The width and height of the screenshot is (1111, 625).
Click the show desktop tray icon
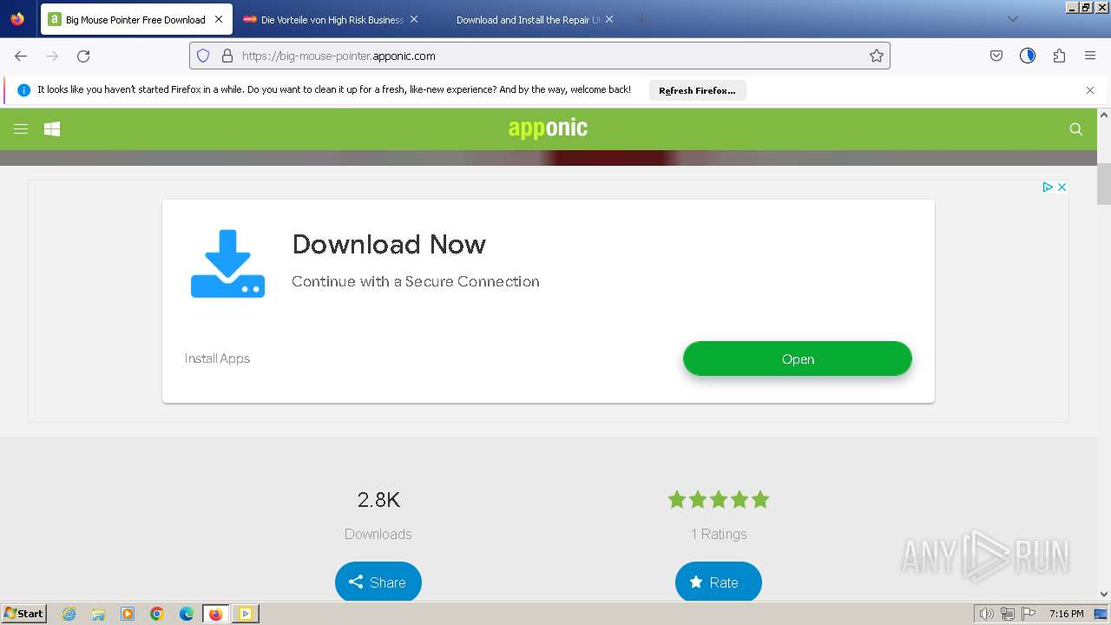point(1101,614)
